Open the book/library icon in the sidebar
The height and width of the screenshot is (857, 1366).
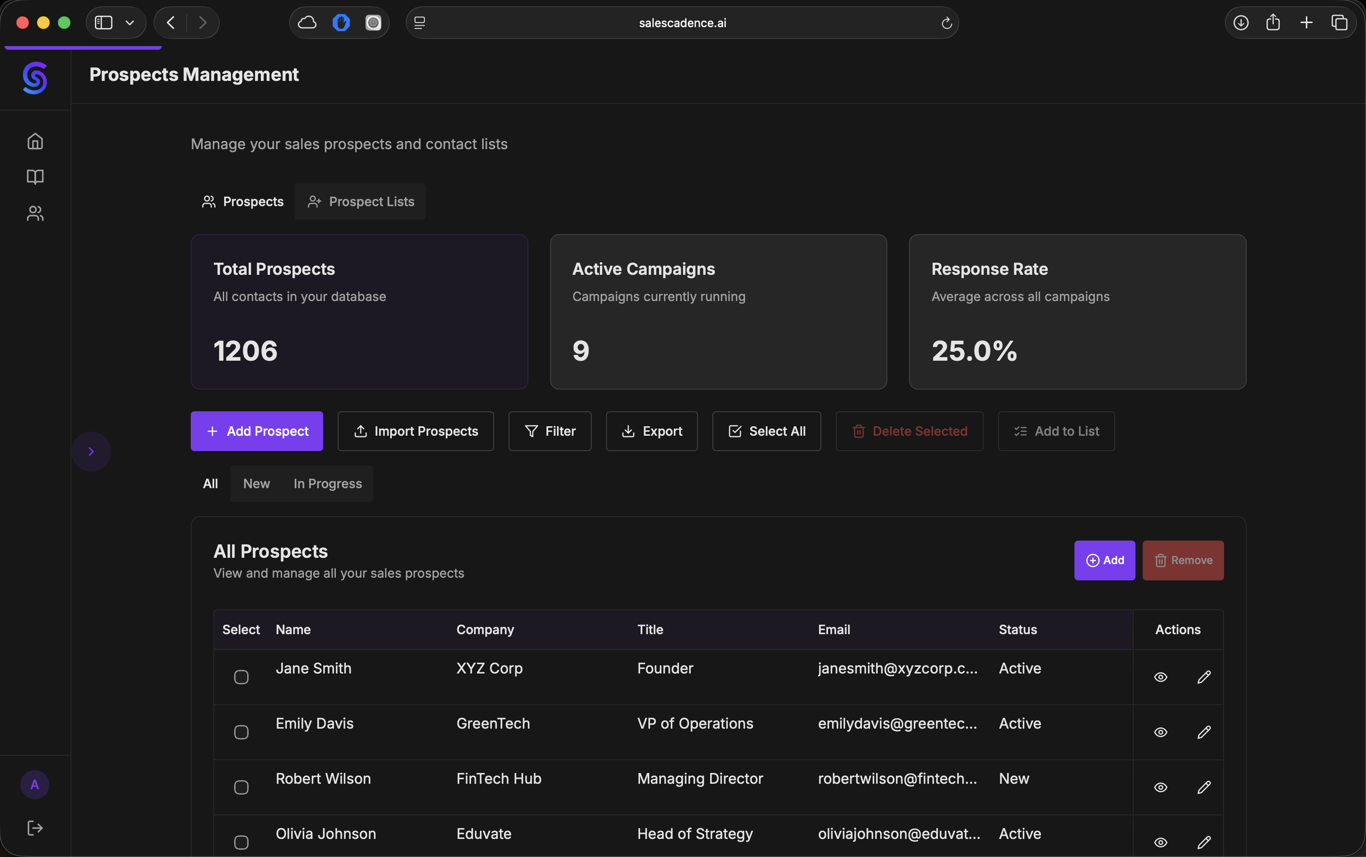click(34, 177)
